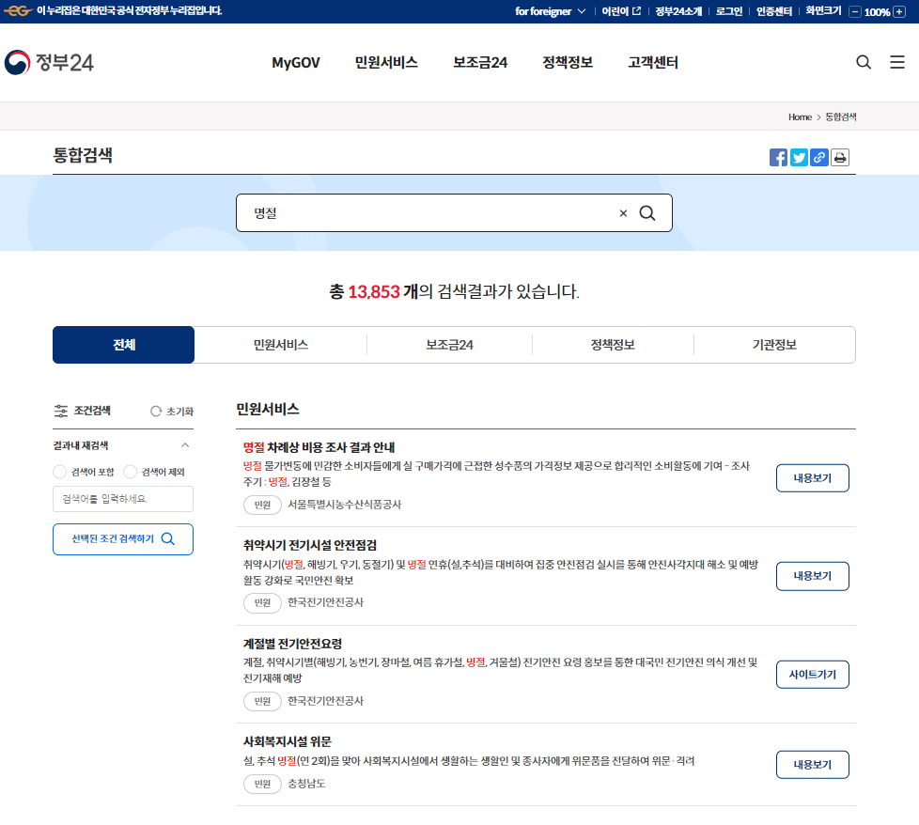The height and width of the screenshot is (825, 919).
Task: Open the hamburger menu
Action: pyautogui.click(x=896, y=62)
